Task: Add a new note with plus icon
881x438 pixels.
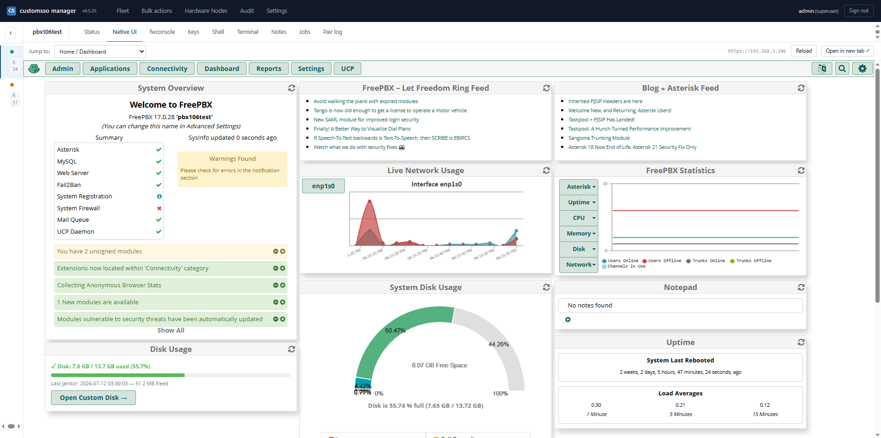Action: coord(568,320)
